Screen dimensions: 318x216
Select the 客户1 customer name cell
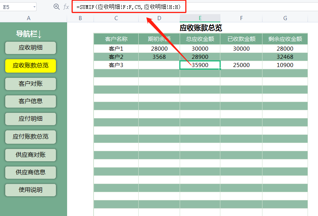pos(116,48)
